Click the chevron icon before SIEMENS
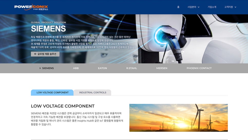 tap(40, 68)
